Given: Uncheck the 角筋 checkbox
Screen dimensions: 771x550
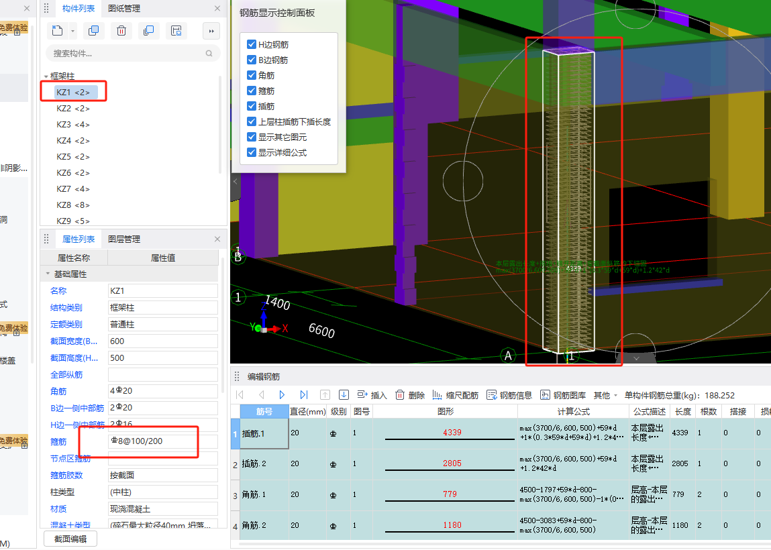Looking at the screenshot, I should pos(251,75).
